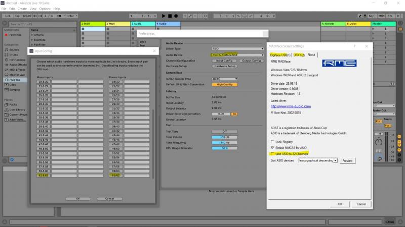The image size is (405, 227).
Task: Open Packs in browser Places
Action: [13, 105]
